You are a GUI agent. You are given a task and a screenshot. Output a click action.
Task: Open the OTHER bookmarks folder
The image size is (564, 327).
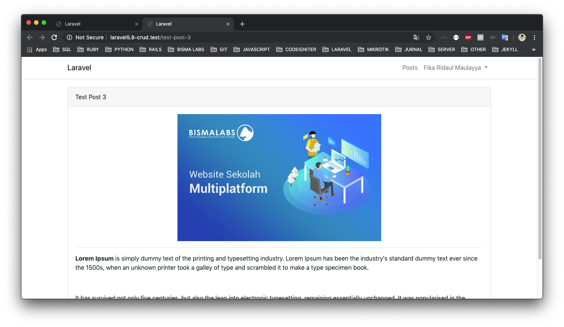[x=474, y=50]
